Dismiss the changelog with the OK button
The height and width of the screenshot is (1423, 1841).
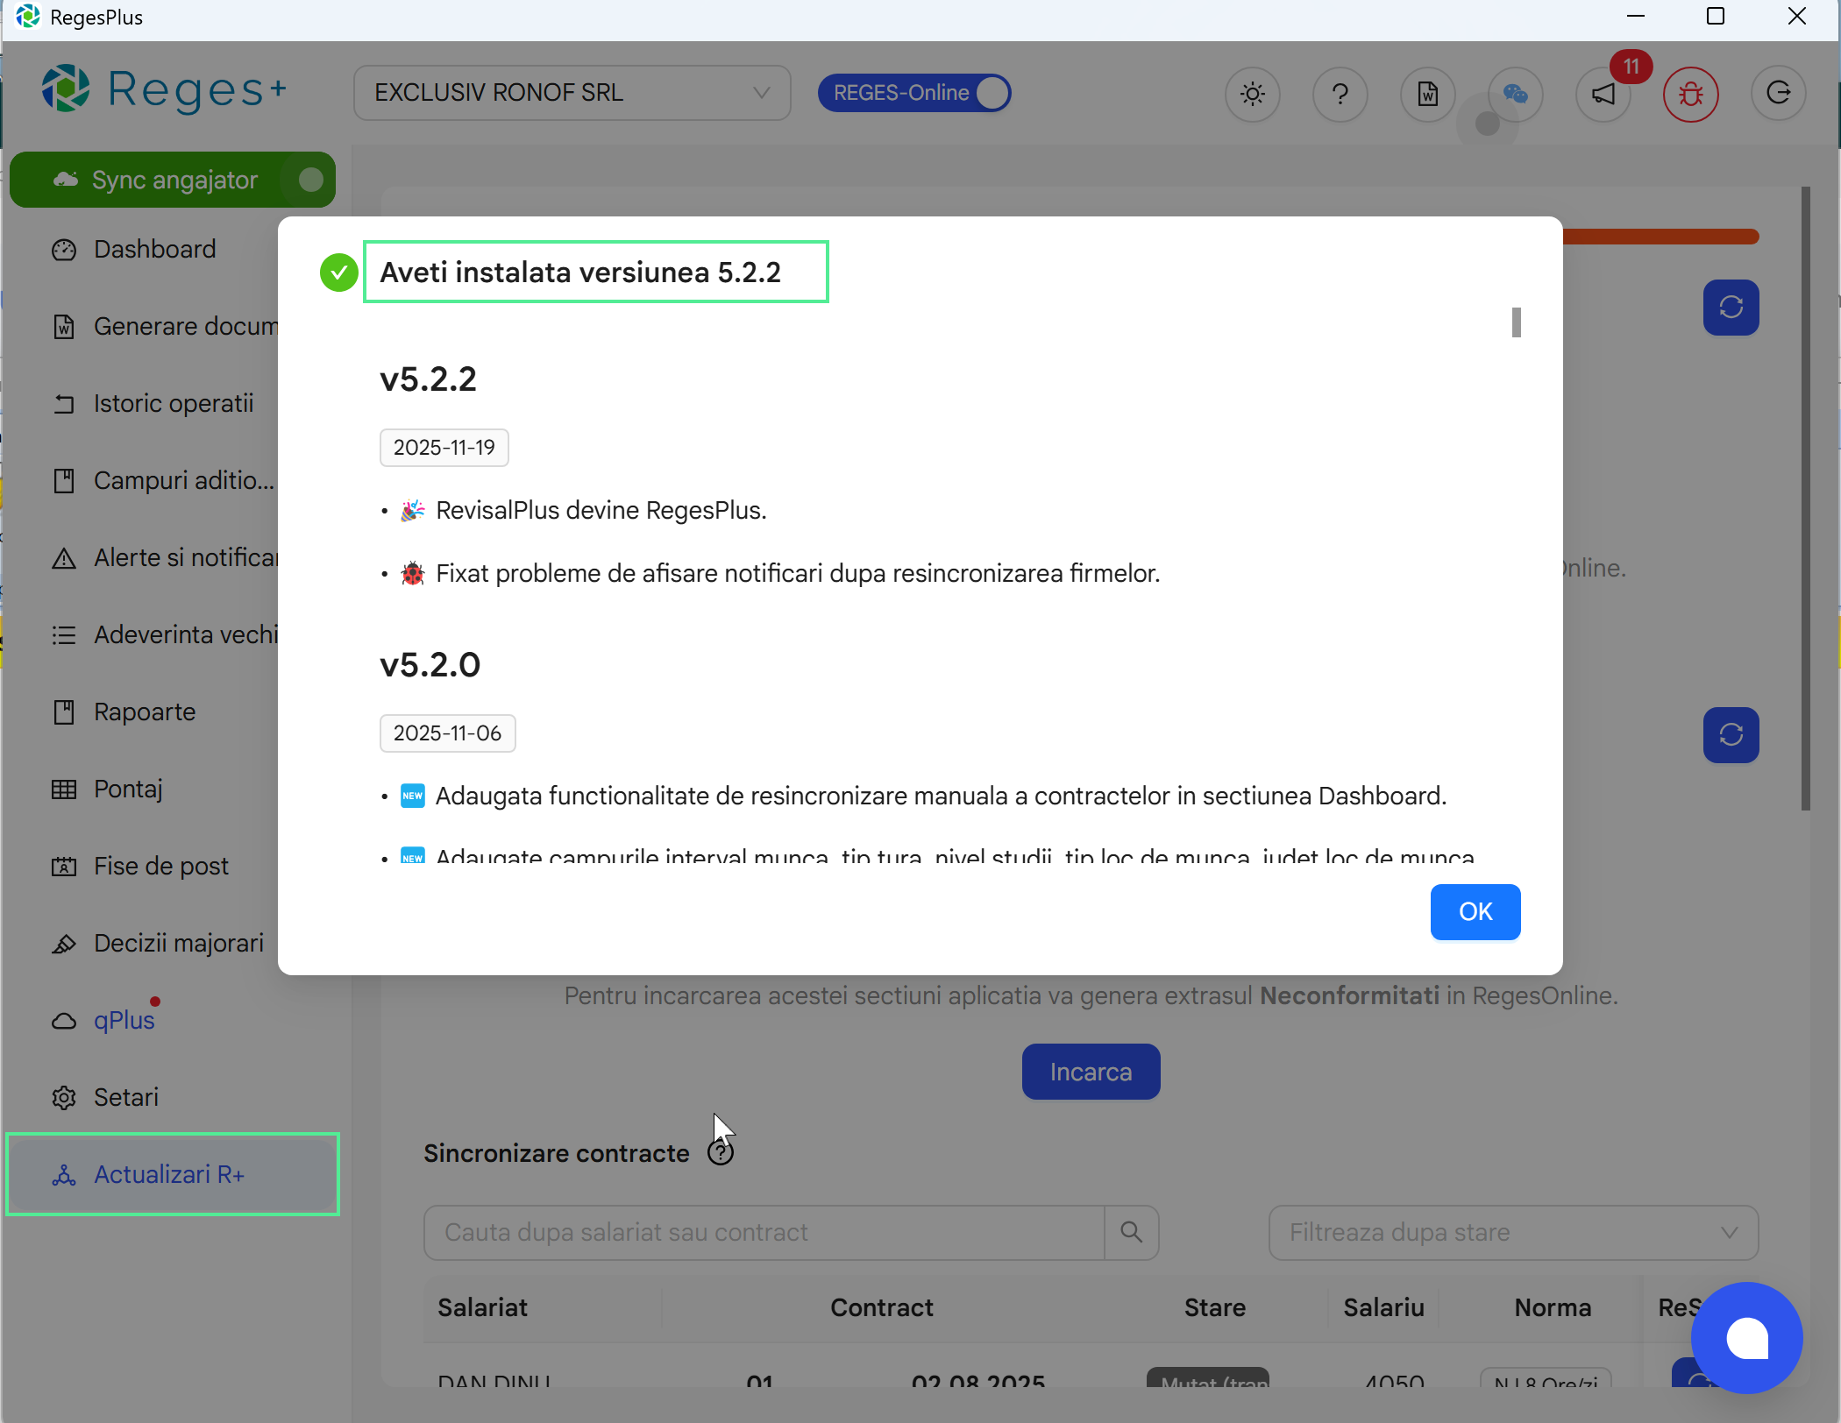click(x=1475, y=911)
